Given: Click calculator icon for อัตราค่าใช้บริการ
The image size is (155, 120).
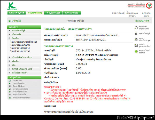Looking at the screenshot, I should pyautogui.click(x=10, y=86).
